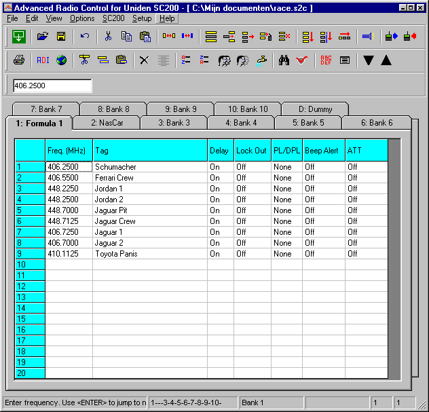Open the SC200 menu
The image size is (429, 412).
[x=113, y=18]
